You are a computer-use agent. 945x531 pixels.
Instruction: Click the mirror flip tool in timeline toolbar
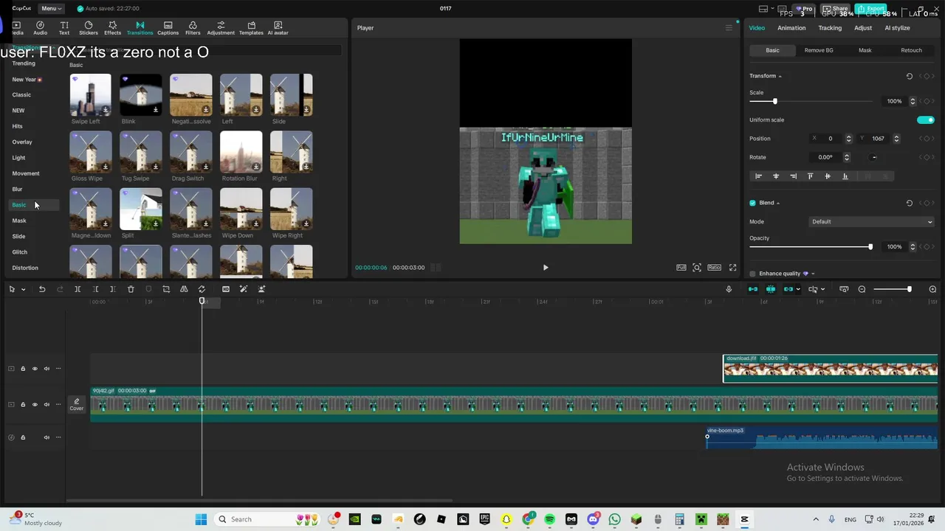184,289
